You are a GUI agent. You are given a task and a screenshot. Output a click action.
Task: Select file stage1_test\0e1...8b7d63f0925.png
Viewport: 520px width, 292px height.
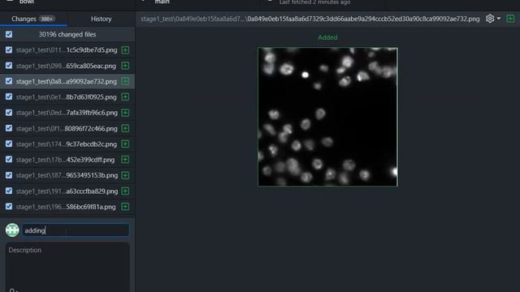[x=67, y=97]
